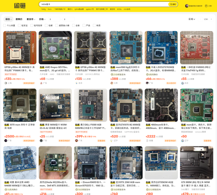Open the user profile avatar
217x195 pixels.
coord(187,6)
